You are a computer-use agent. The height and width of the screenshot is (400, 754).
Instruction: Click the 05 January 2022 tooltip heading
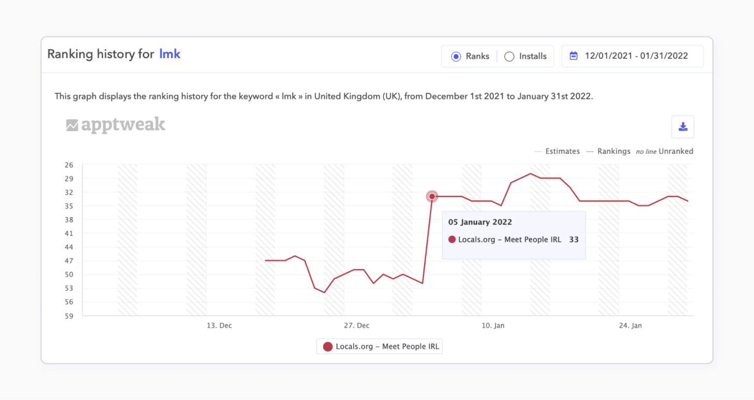[480, 222]
